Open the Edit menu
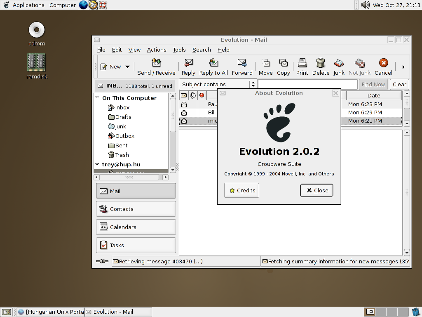Image resolution: width=422 pixels, height=317 pixels. pyautogui.click(x=117, y=50)
